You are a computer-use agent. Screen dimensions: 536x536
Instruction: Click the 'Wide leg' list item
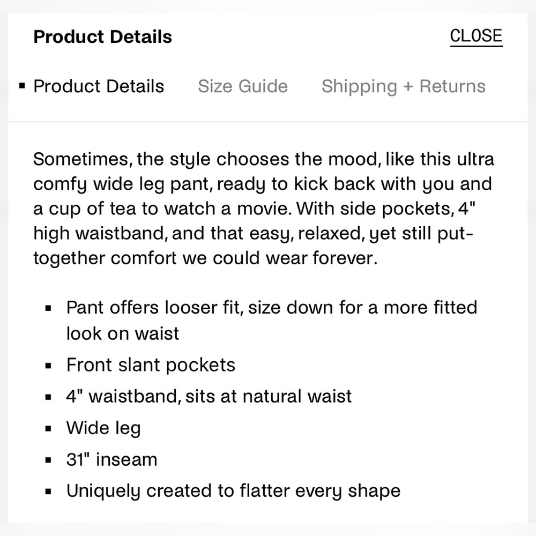click(103, 428)
